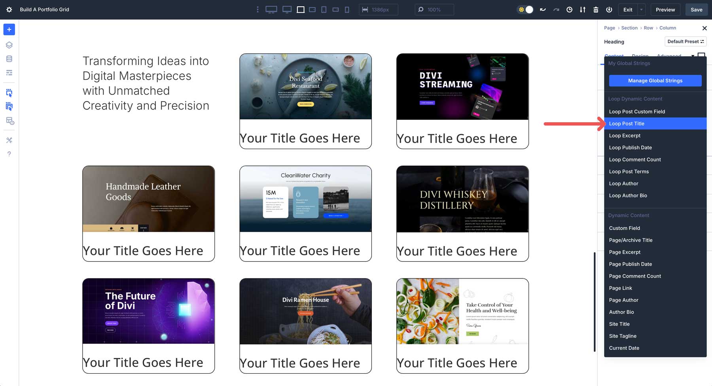Screen dimensions: 712x386
Task: Expand the dropdown arrow beside Exit
Action: click(642, 10)
